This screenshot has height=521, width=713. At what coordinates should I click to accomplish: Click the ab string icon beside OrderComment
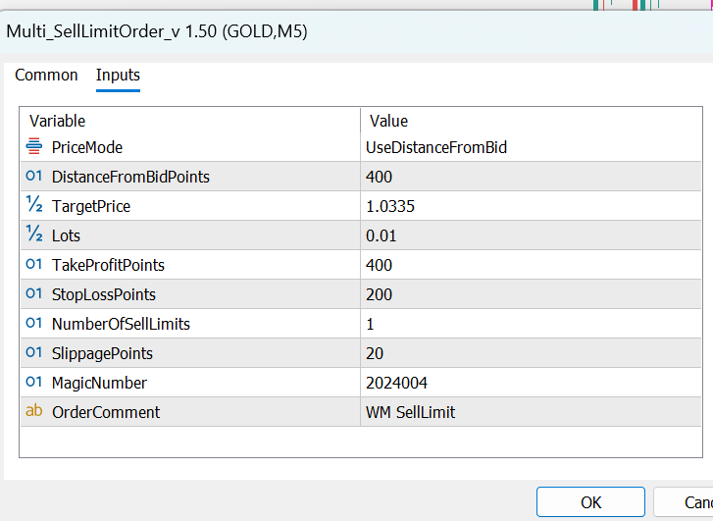pyautogui.click(x=34, y=411)
